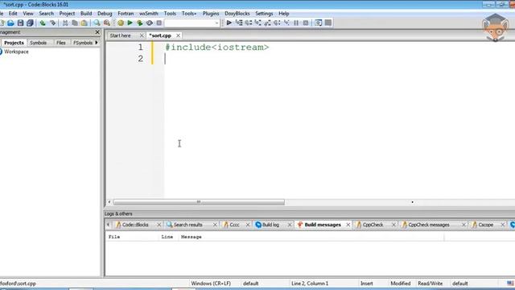This screenshot has height=290, width=515.
Task: Click the Next instruction debugger icon
Action: coord(277,23)
